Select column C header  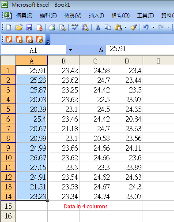[x=95, y=60]
